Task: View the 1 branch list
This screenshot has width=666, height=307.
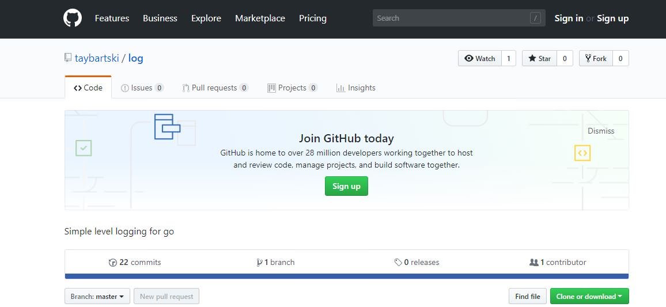Action: (275, 263)
